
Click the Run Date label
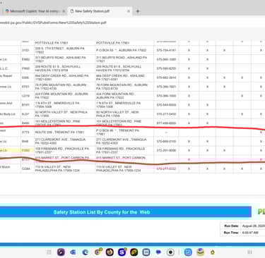231,226
